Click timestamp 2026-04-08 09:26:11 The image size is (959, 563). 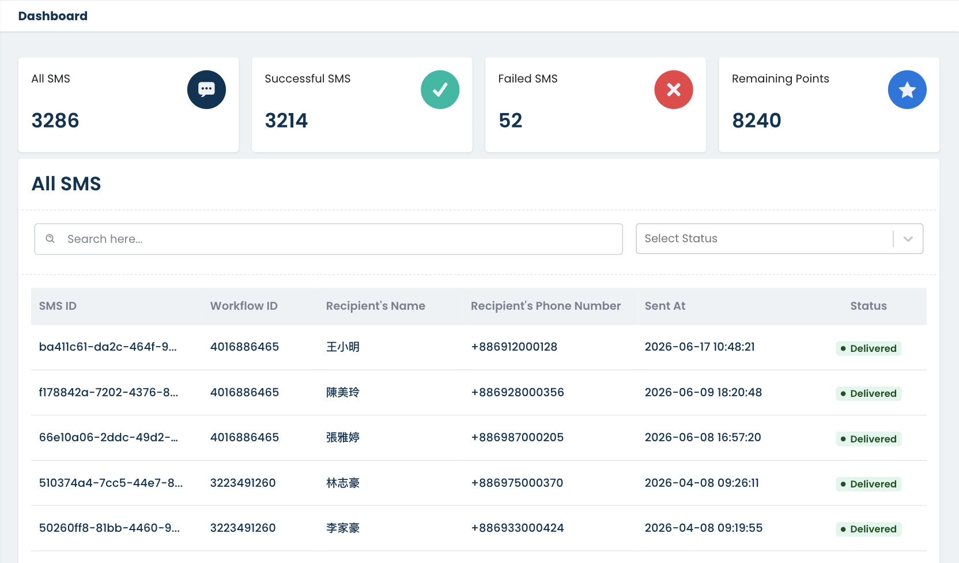(701, 483)
